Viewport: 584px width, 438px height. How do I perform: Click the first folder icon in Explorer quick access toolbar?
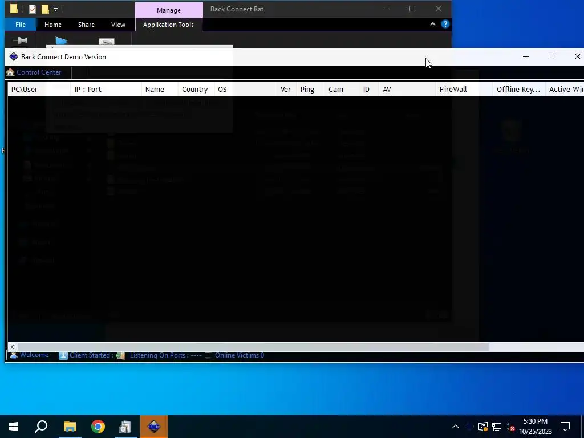14,9
